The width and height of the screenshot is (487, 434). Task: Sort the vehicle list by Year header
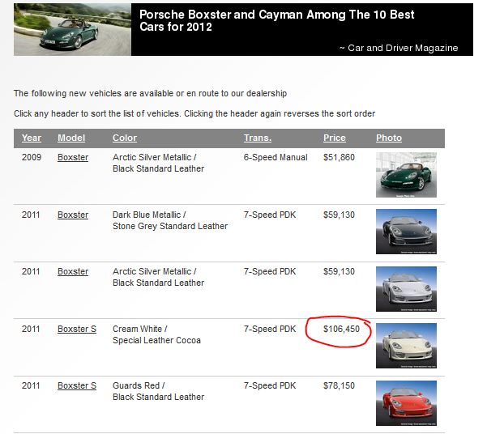pyautogui.click(x=32, y=138)
